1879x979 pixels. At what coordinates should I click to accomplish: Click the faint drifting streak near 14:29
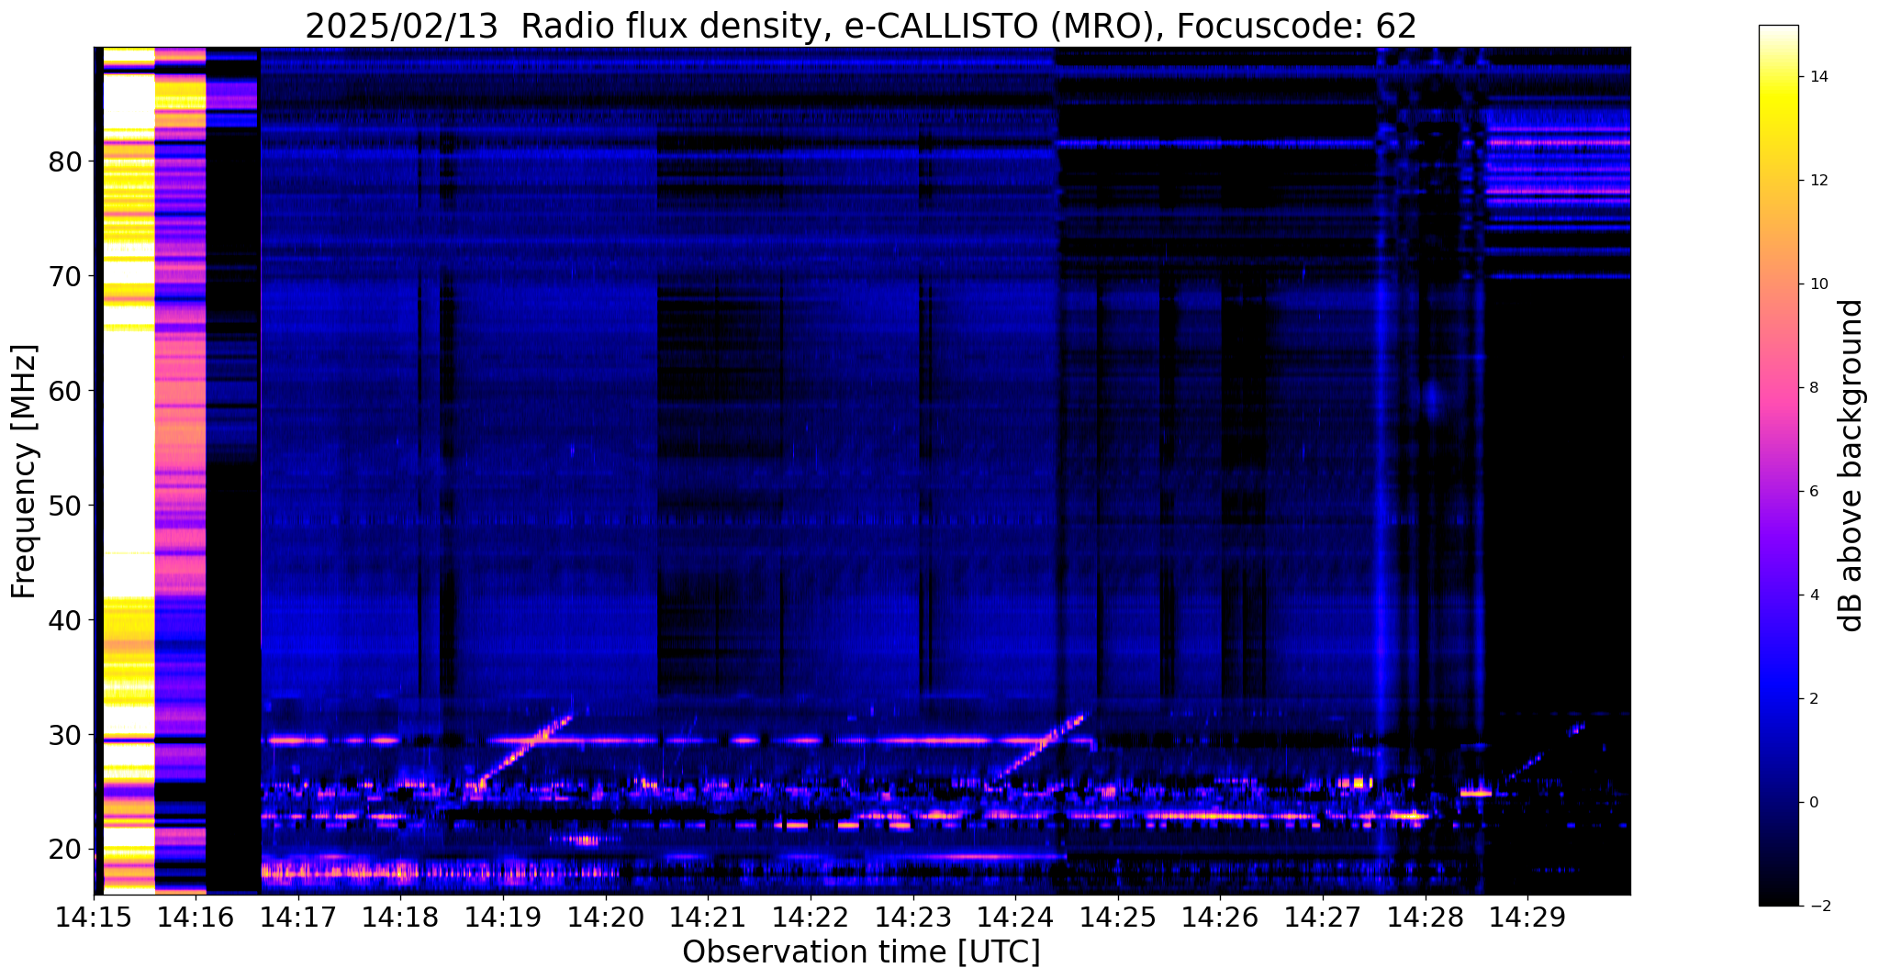click(1545, 752)
